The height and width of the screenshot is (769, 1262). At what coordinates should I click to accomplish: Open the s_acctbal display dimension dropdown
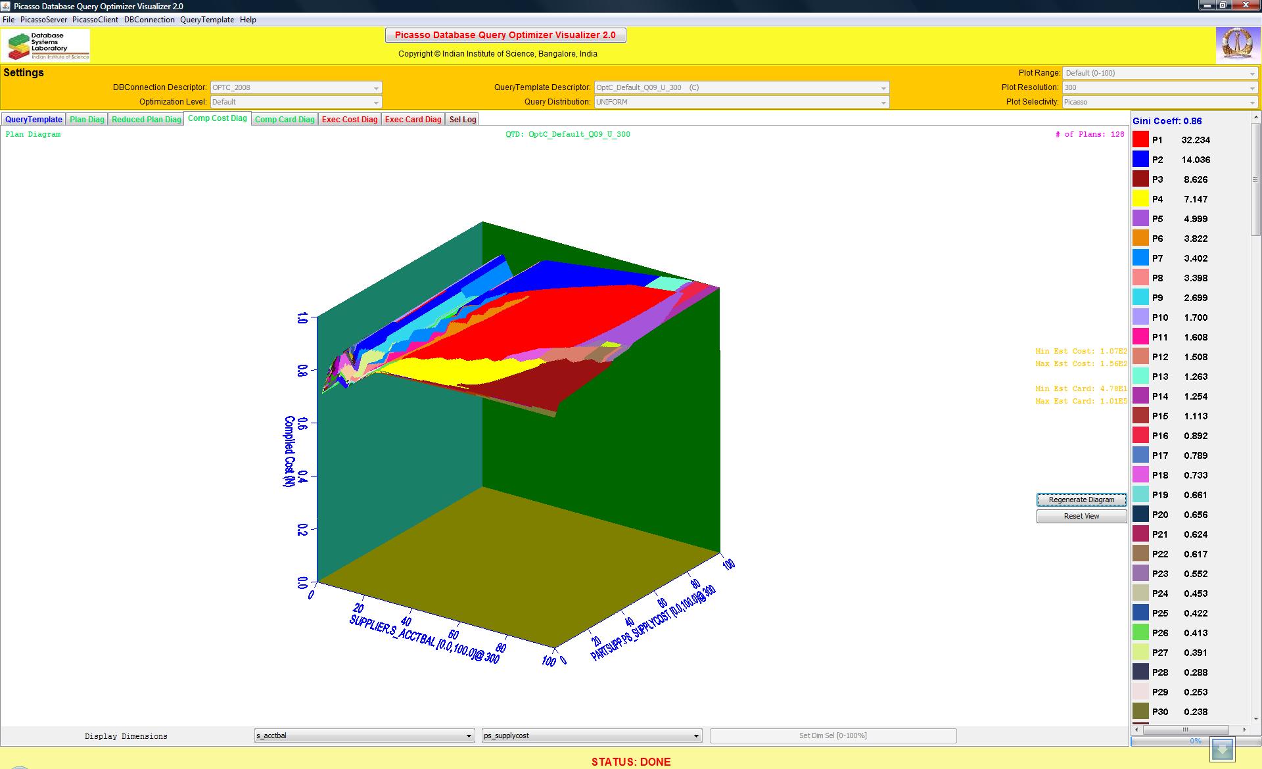pyautogui.click(x=364, y=735)
